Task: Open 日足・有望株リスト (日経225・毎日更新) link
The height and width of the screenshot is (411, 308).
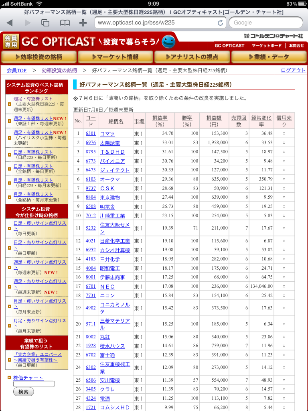Action: click(33, 152)
